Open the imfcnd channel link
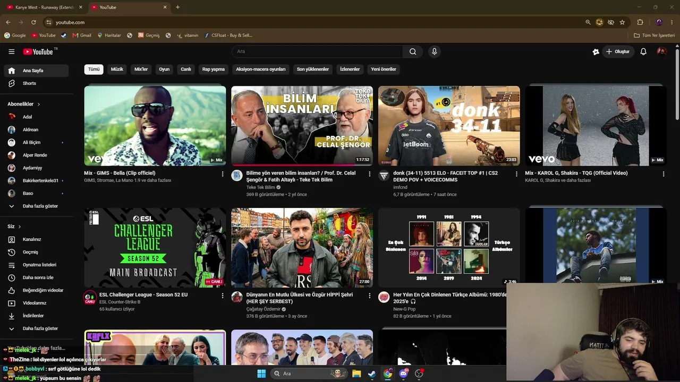The image size is (680, 382). [400, 187]
